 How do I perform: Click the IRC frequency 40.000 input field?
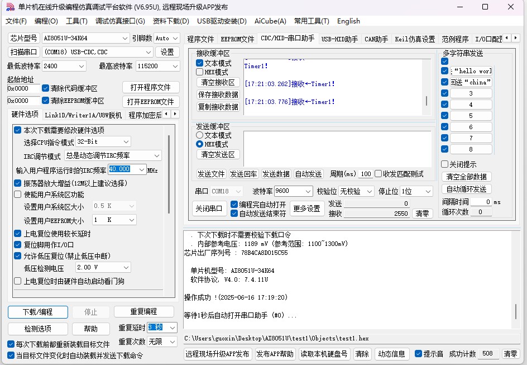(x=124, y=169)
